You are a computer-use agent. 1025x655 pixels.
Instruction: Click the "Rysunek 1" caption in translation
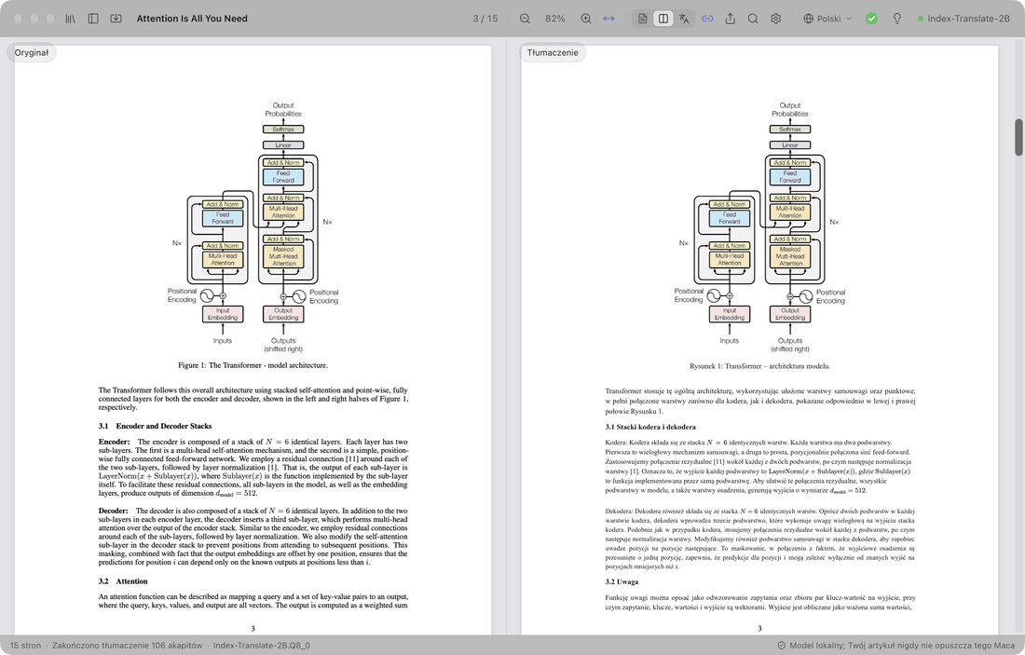(759, 366)
